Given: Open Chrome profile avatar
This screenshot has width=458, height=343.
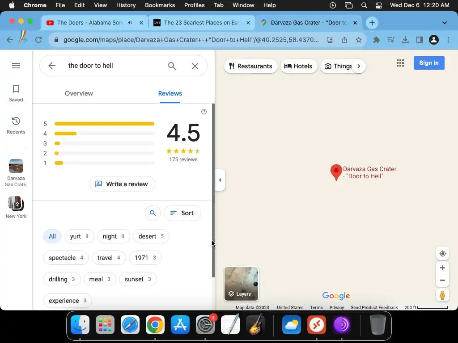Looking at the screenshot, I should [x=434, y=40].
